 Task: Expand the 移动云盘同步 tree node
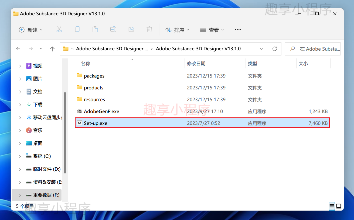point(20,117)
